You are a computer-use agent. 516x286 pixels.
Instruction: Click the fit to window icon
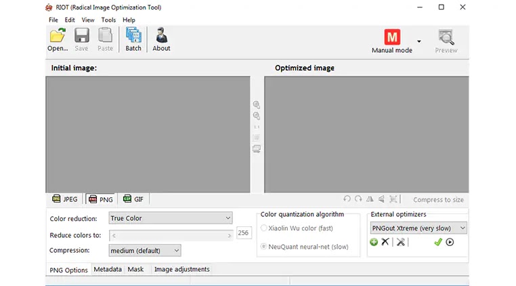tap(257, 138)
